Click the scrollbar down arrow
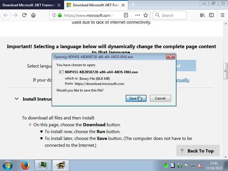Screen dimensions: 228x171 click(x=226, y=157)
